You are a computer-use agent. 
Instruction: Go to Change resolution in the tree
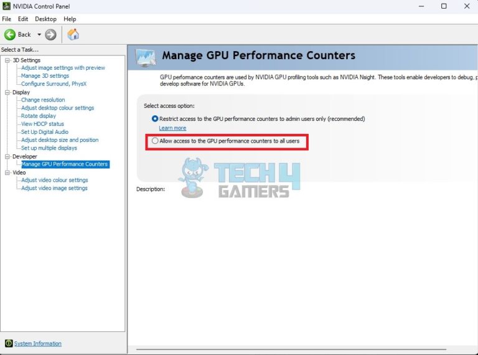pos(43,100)
